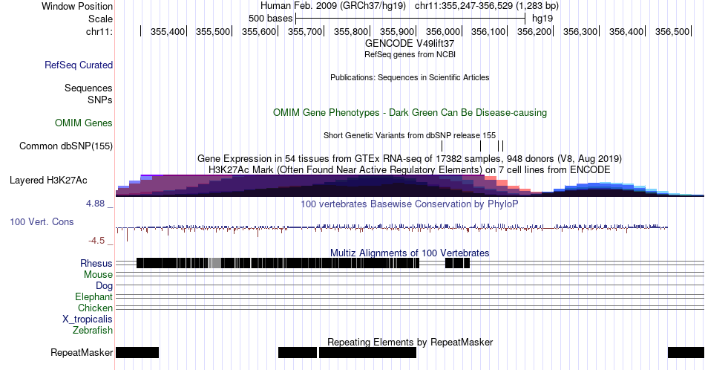Click the 355,700 ruler position

click(x=305, y=31)
